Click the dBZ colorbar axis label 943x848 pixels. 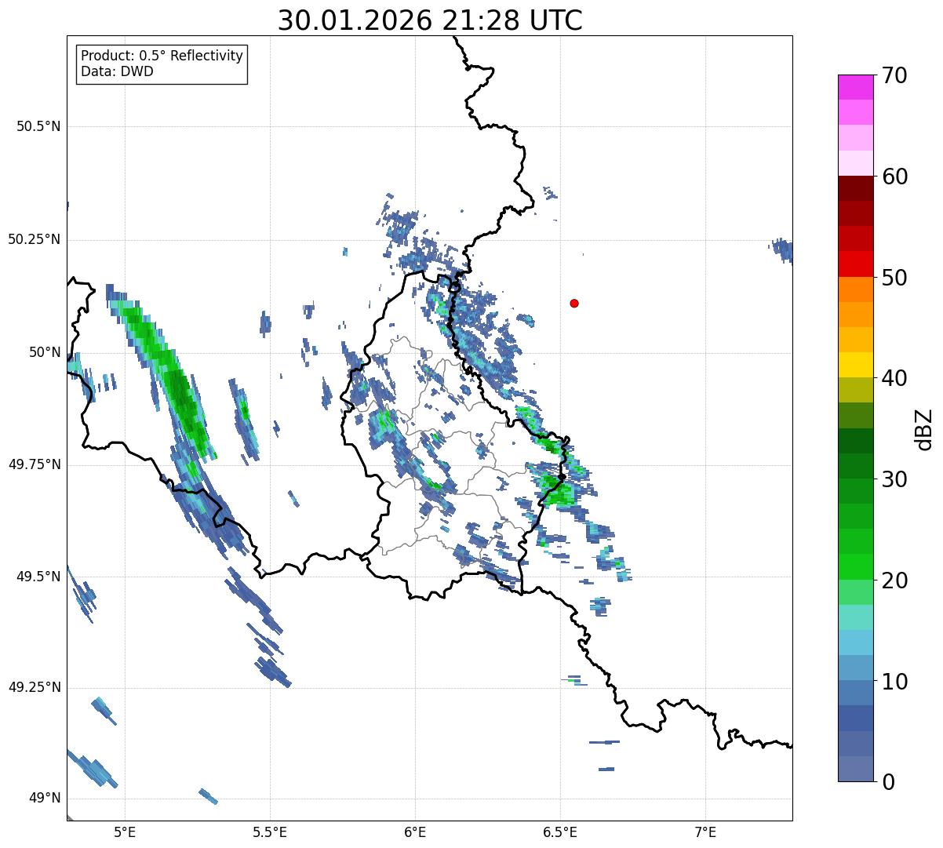tap(924, 428)
